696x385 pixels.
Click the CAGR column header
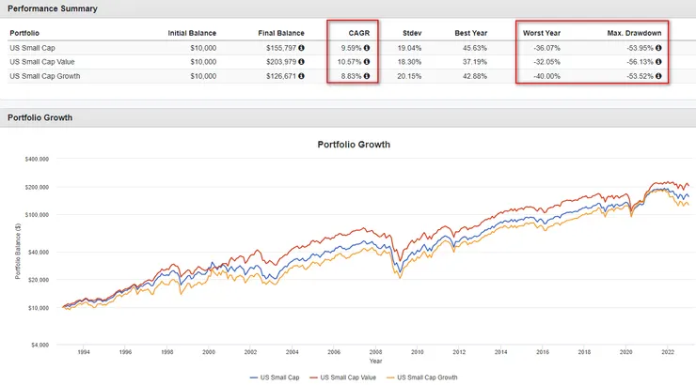point(357,32)
